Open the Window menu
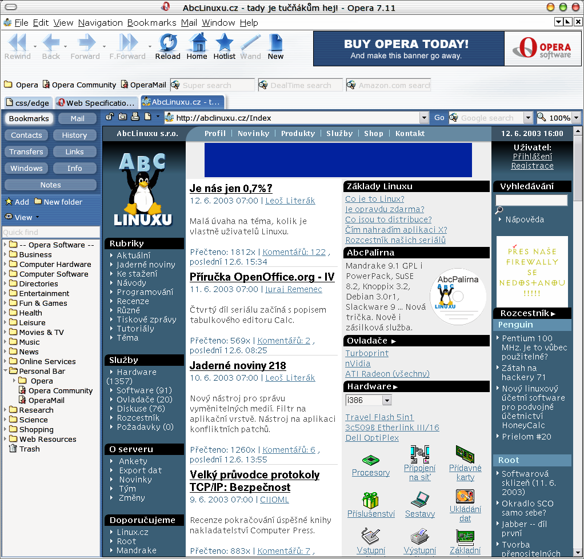The width and height of the screenshot is (584, 559). (x=218, y=23)
